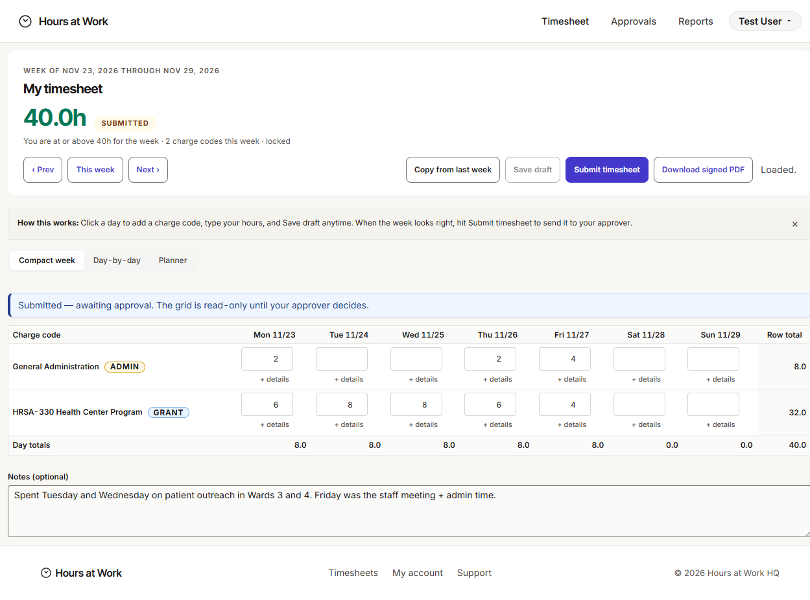Screen dimensions: 810x600
Task: Expand details under Monday General Administration hours
Action: (x=274, y=379)
